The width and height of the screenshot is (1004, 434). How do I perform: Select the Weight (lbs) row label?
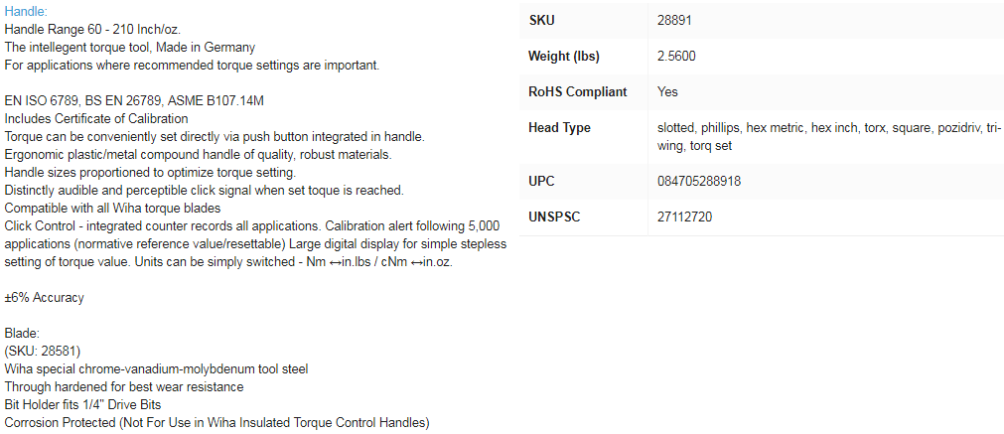(563, 56)
